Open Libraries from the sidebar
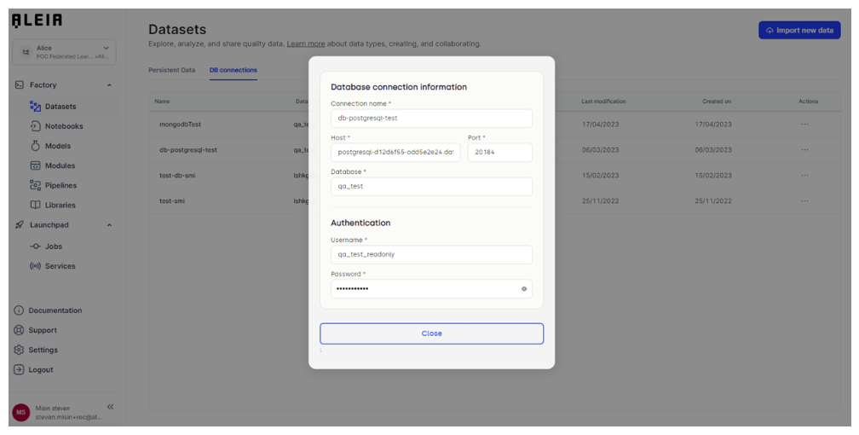 tap(60, 205)
